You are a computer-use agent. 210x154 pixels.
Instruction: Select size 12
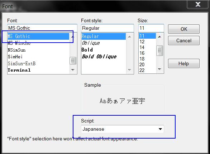click(x=147, y=42)
